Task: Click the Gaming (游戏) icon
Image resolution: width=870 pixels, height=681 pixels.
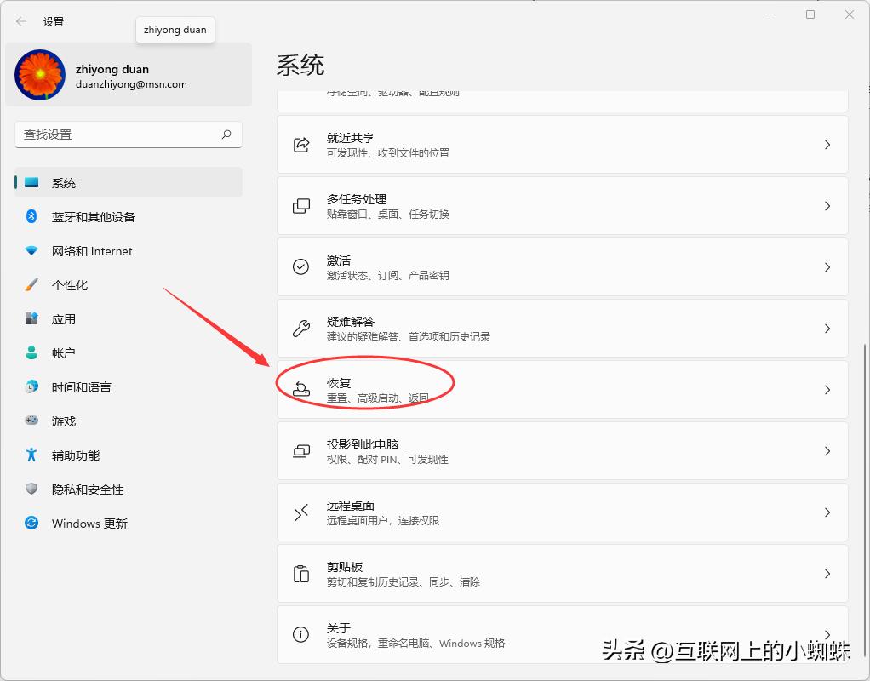Action: pyautogui.click(x=31, y=421)
